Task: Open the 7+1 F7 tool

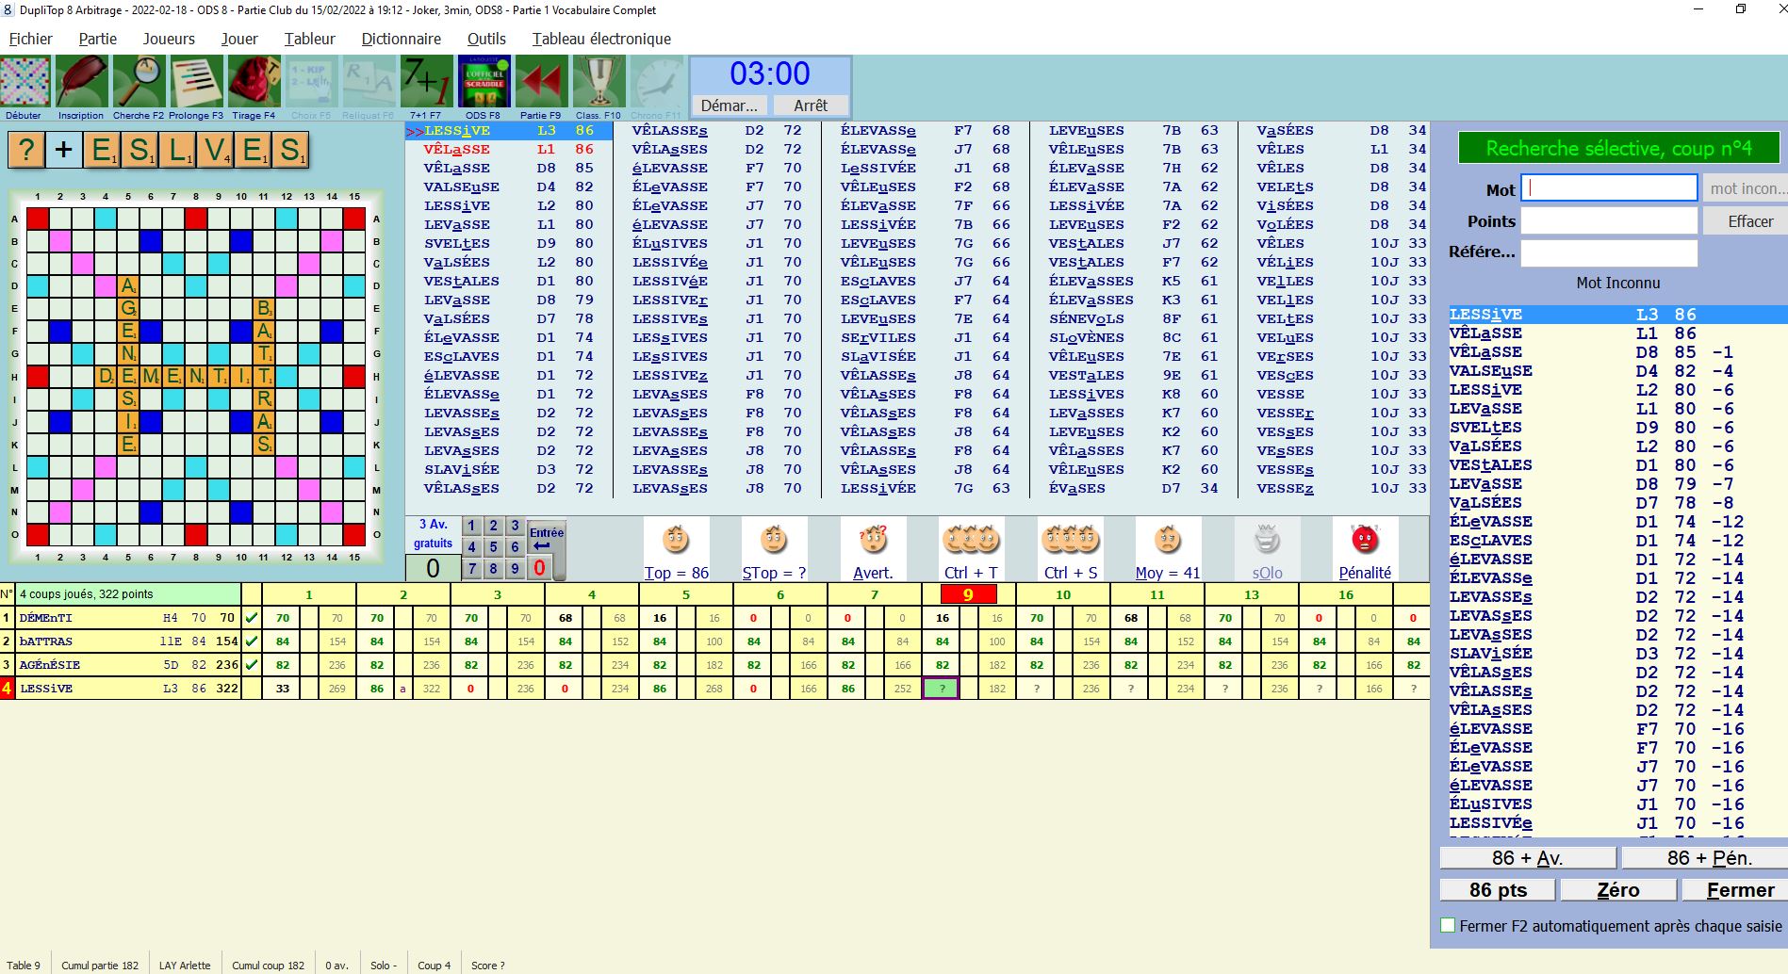Action: 425,82
